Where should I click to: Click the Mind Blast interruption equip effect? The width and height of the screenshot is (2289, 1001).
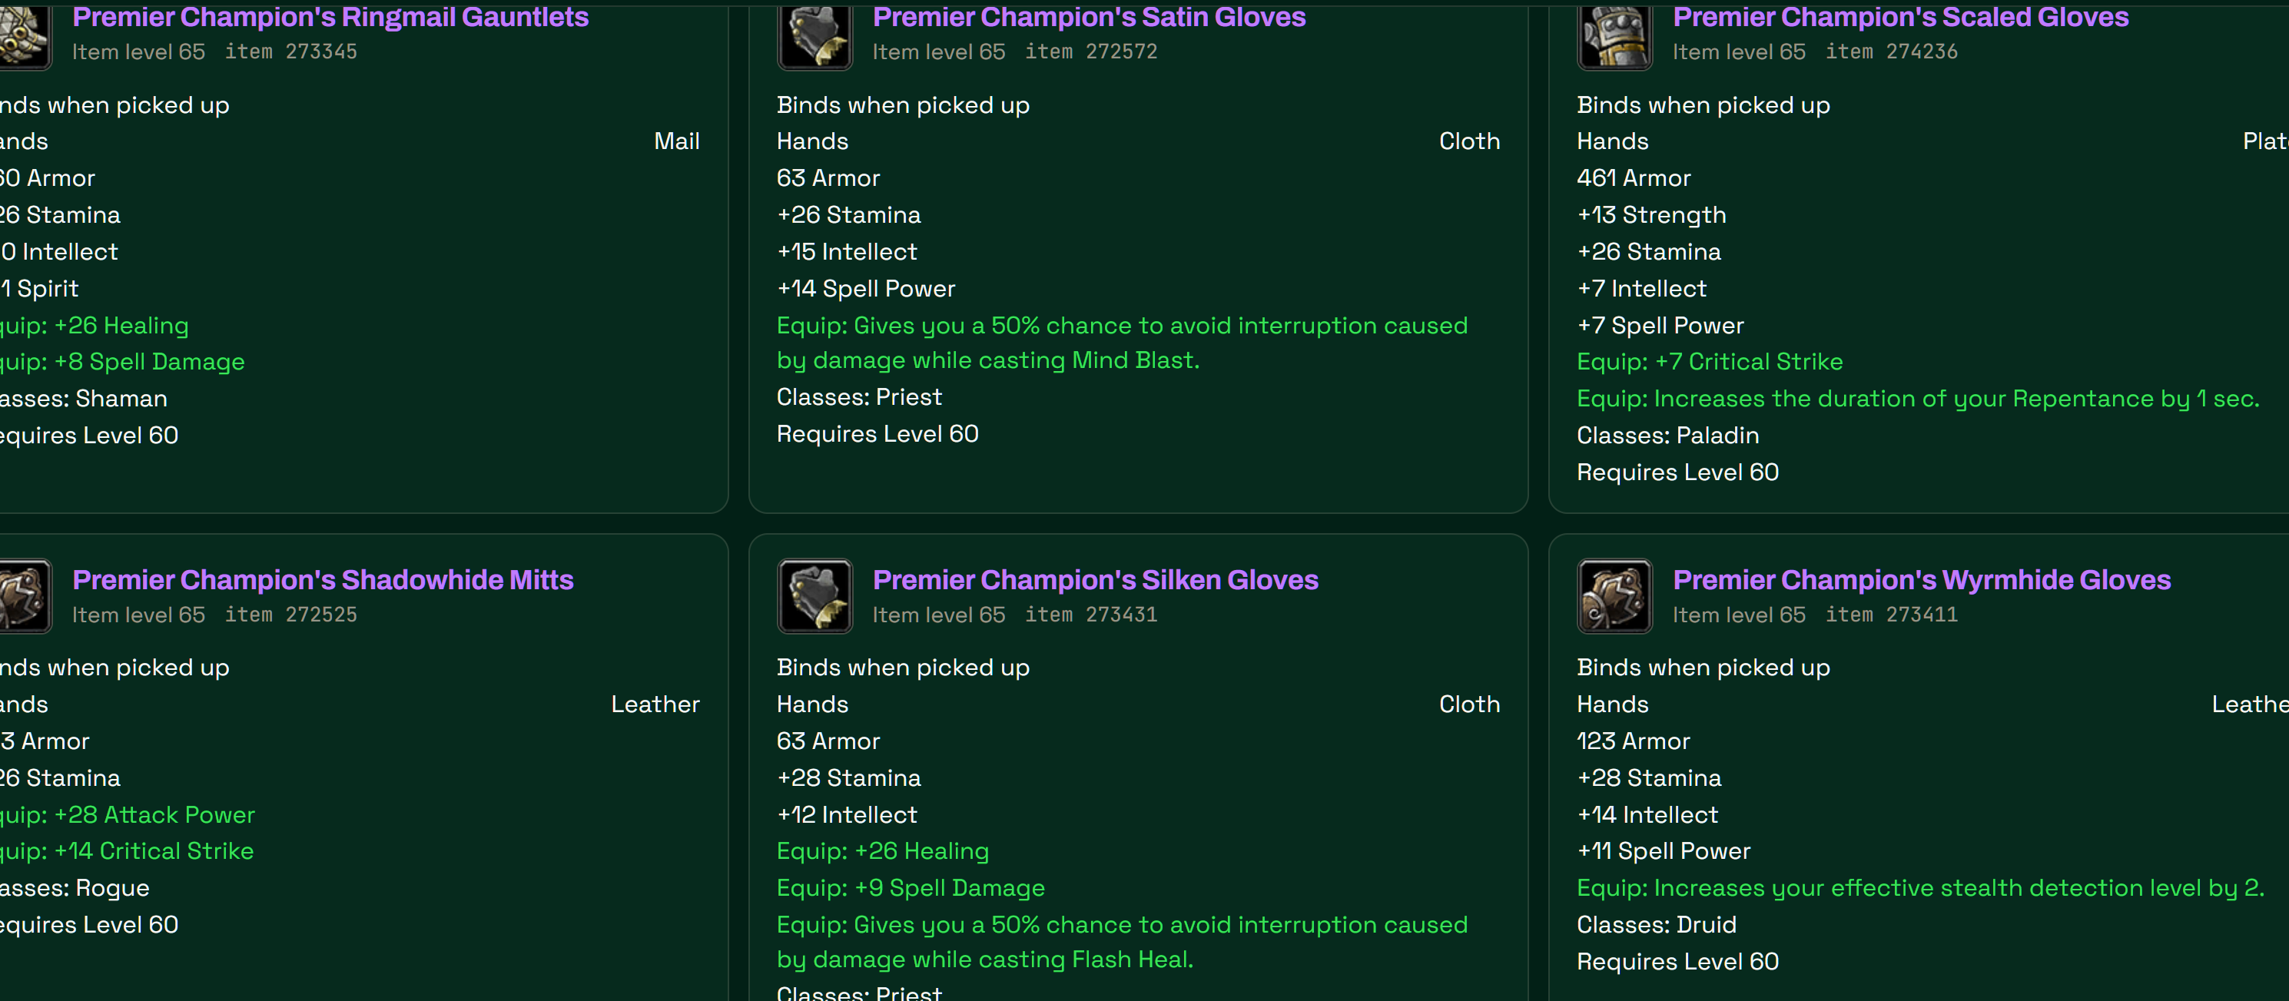click(1121, 343)
